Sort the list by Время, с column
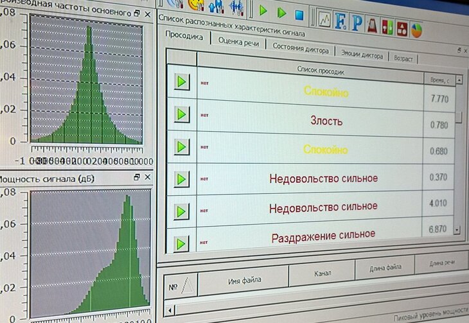This screenshot has height=323, width=469. tap(439, 80)
